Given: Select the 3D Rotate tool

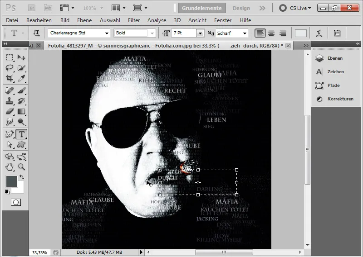Looking at the screenshot, I should coord(10,157).
